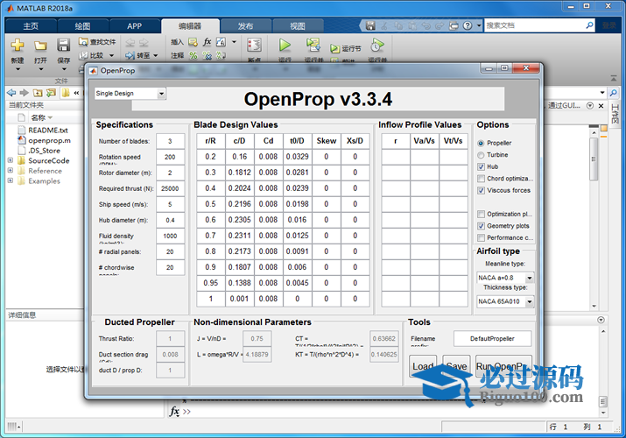Select the Turbine radio button
This screenshot has width=626, height=438.
point(481,154)
